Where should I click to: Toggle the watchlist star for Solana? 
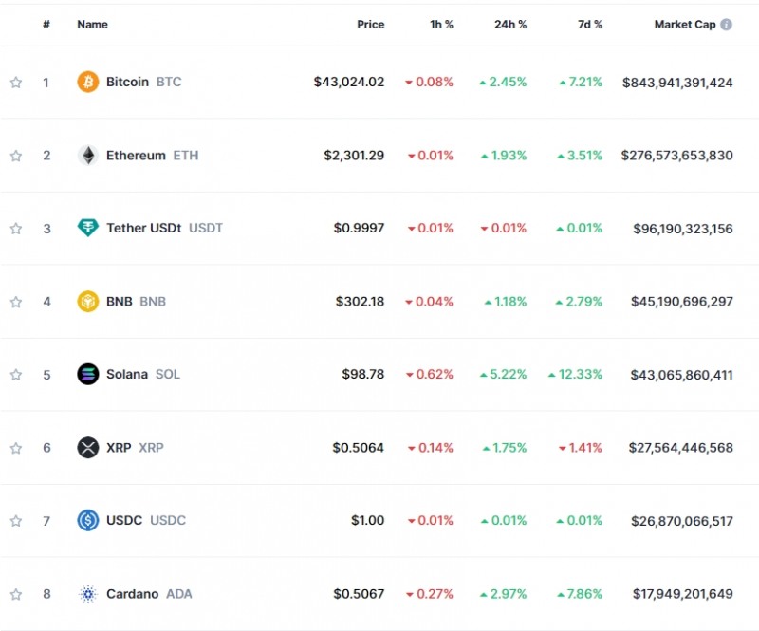(x=16, y=375)
